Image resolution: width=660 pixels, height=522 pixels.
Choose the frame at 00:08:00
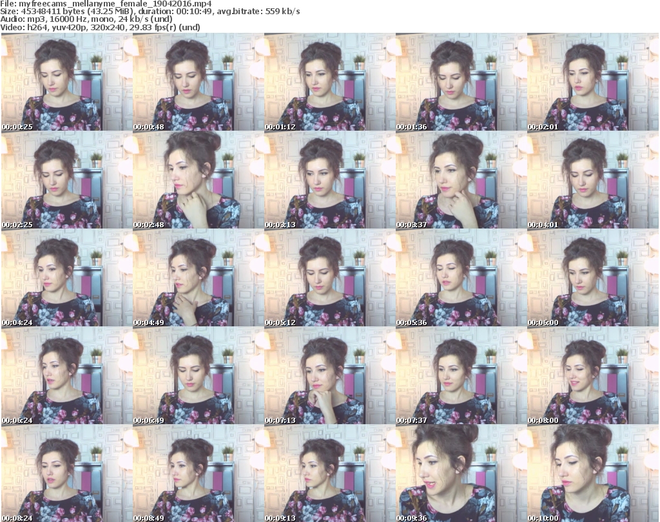tap(593, 376)
